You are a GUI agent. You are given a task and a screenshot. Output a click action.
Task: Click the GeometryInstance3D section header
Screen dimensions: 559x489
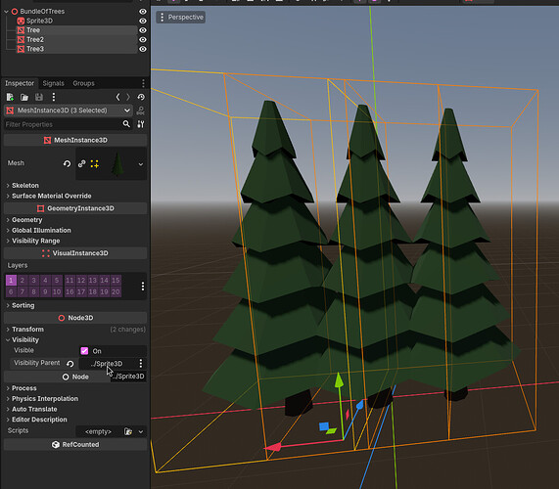(x=75, y=208)
